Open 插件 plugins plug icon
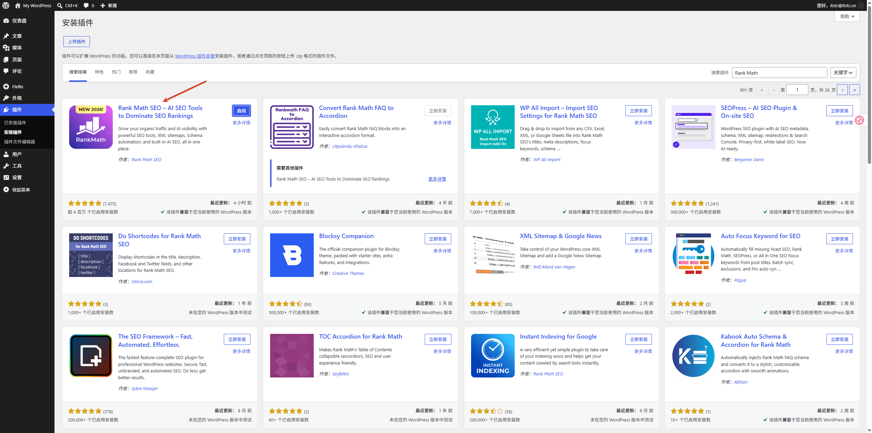 point(6,110)
